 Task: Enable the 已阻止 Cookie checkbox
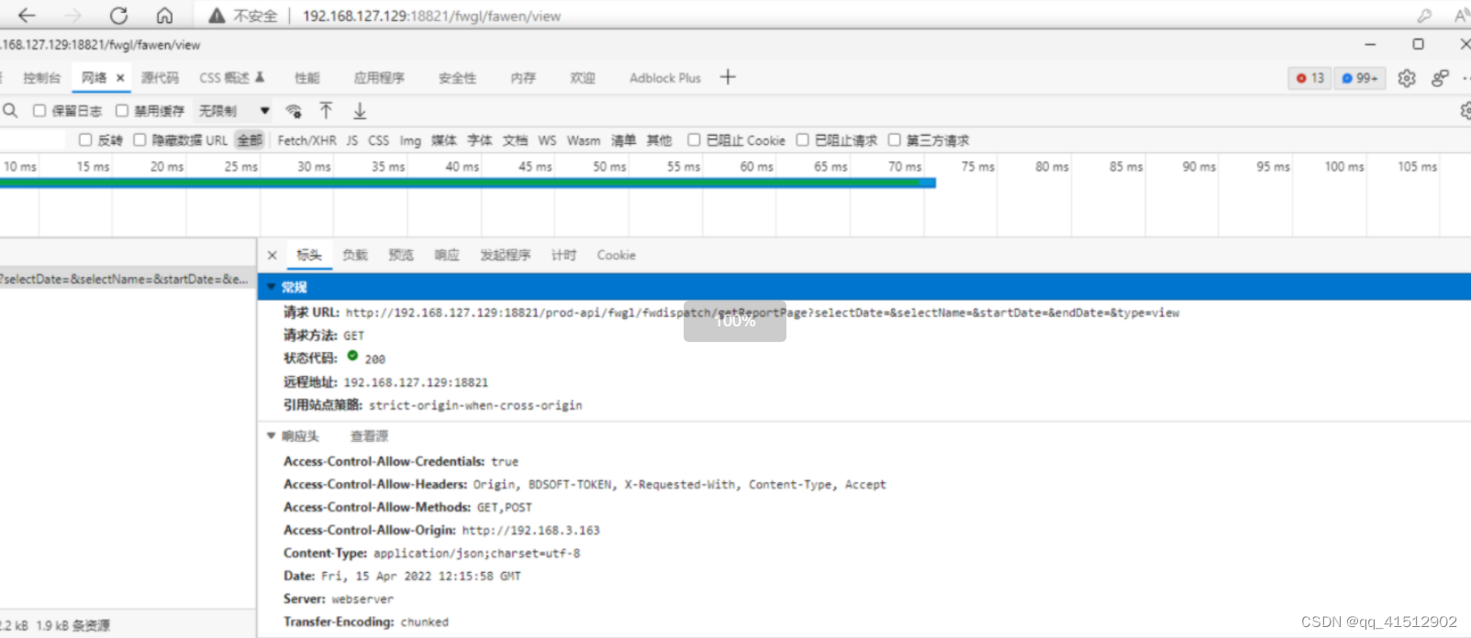[x=694, y=140]
